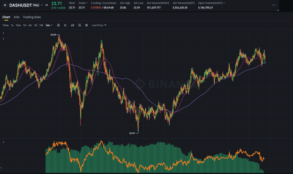
Task: Click the Perp contract badge
Action: 36,5
